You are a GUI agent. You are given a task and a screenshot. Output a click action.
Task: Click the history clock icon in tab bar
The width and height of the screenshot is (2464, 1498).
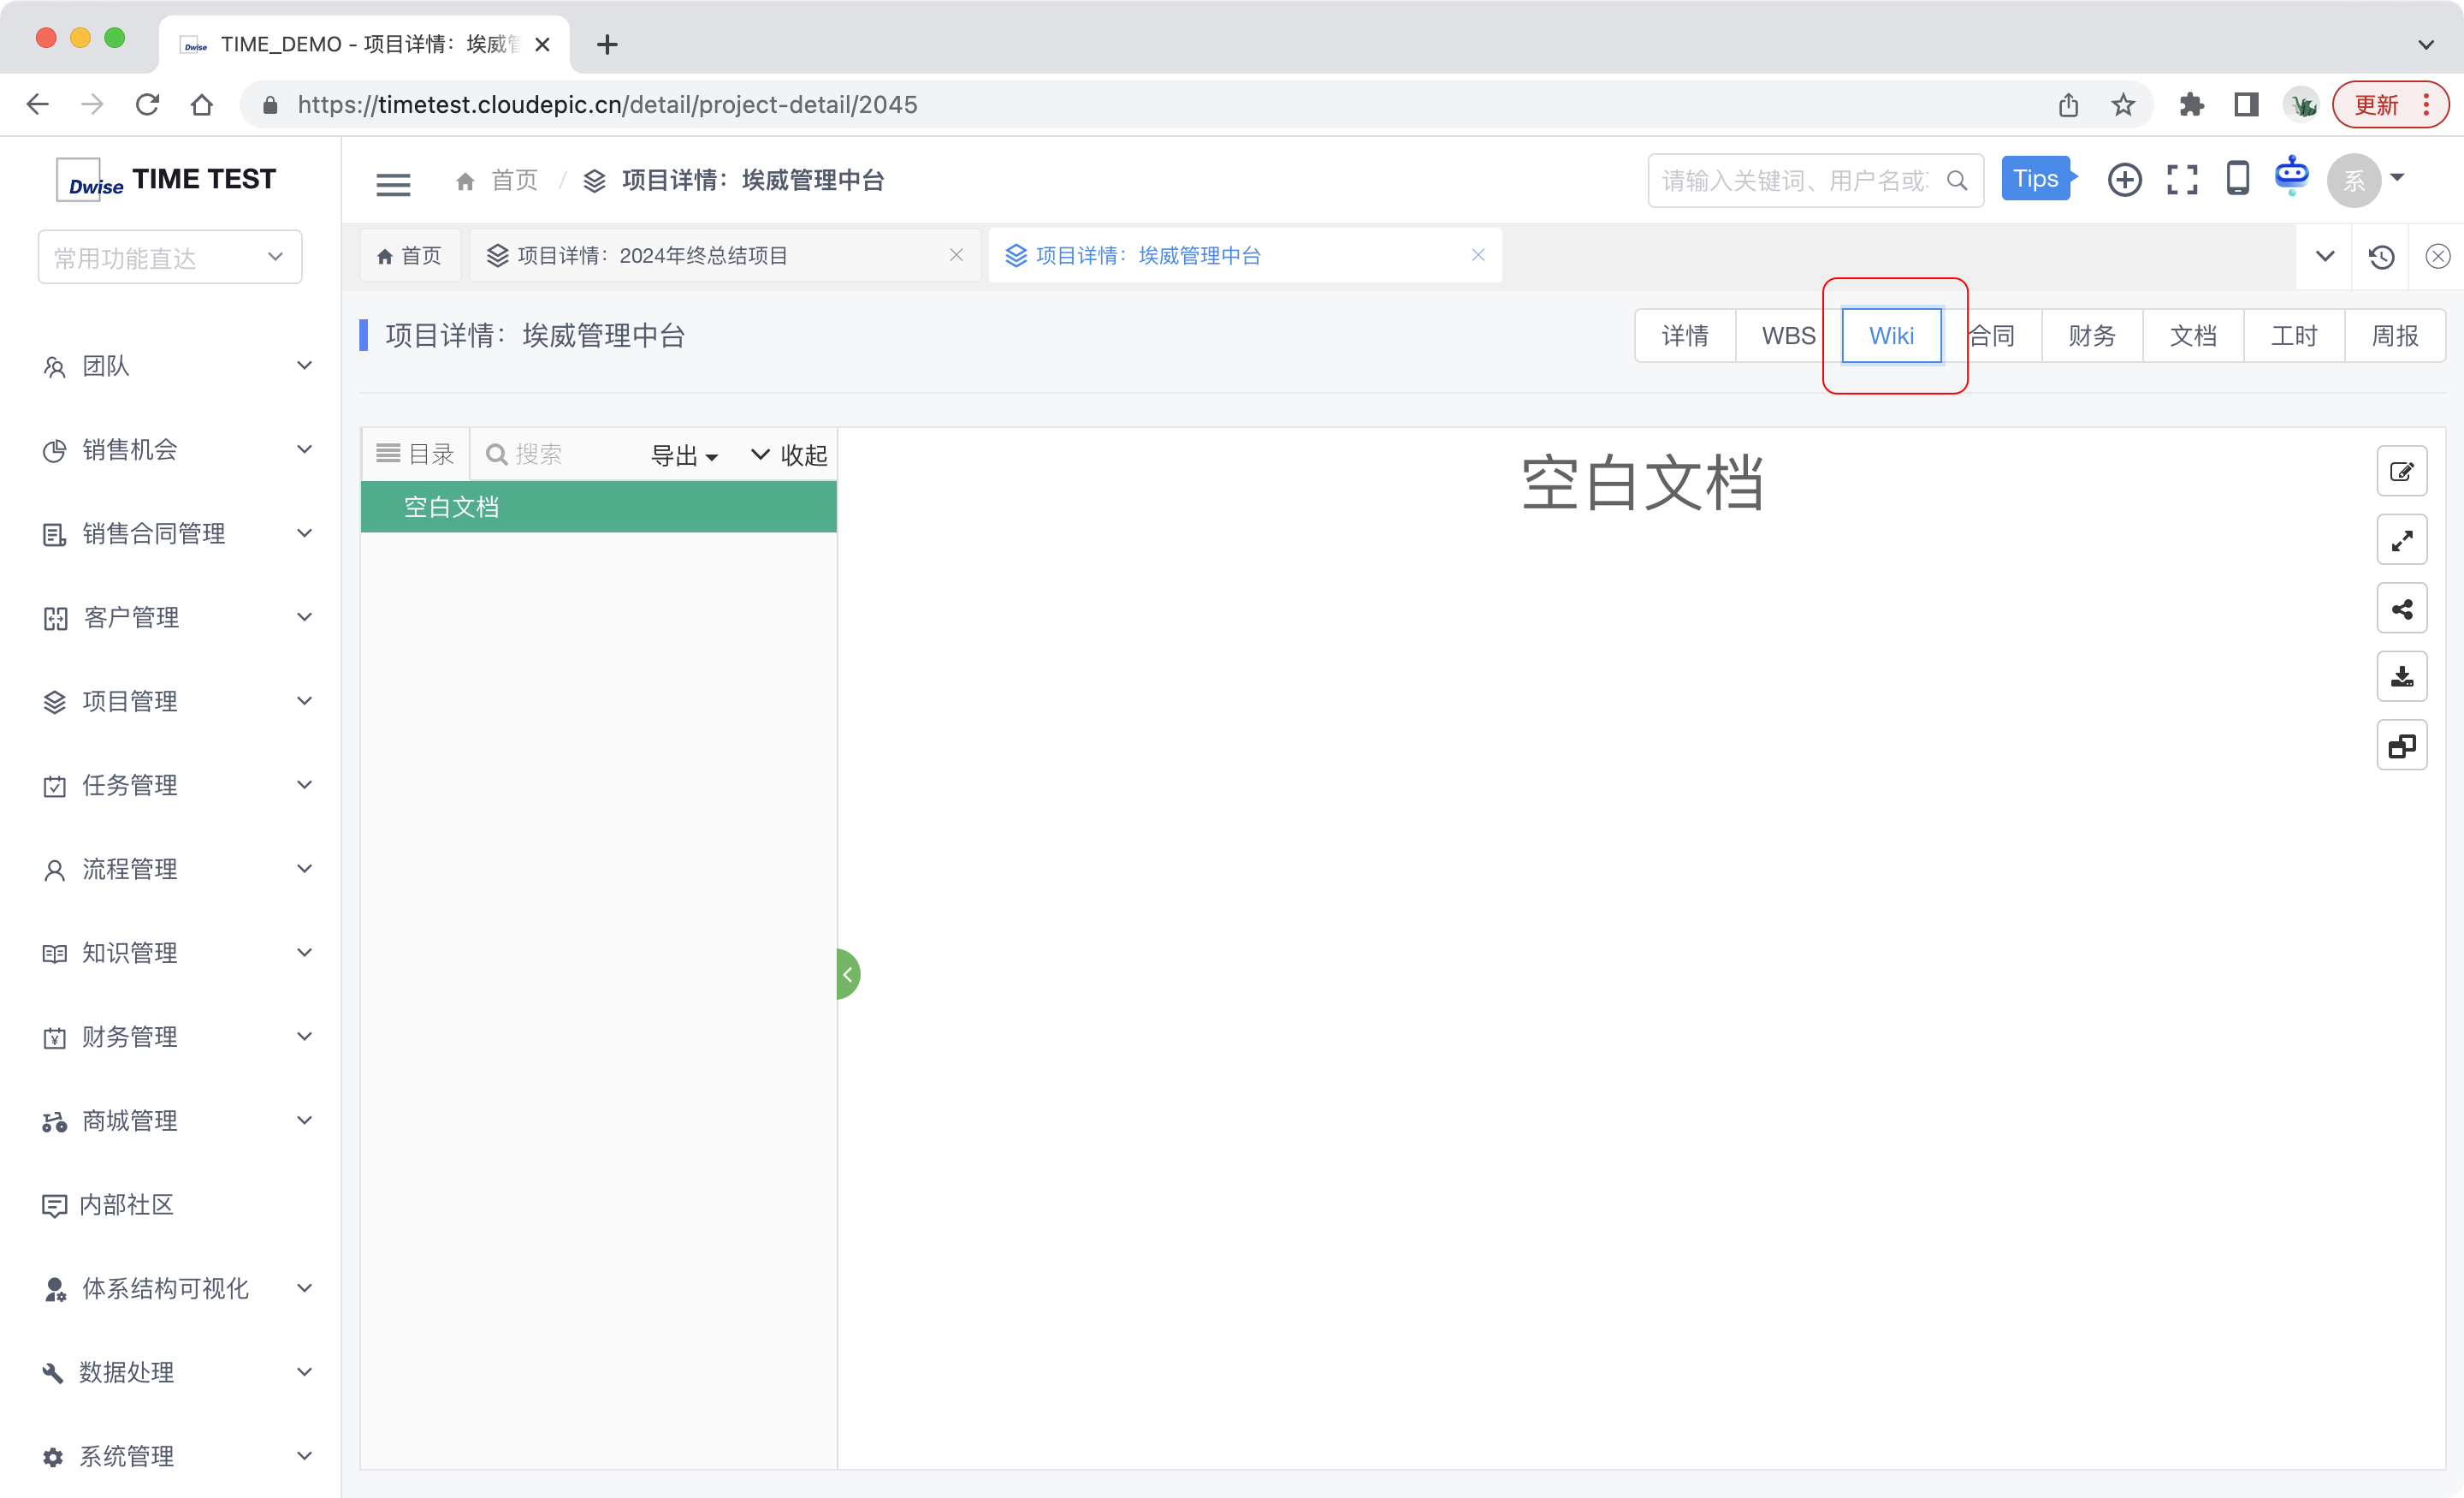2381,256
